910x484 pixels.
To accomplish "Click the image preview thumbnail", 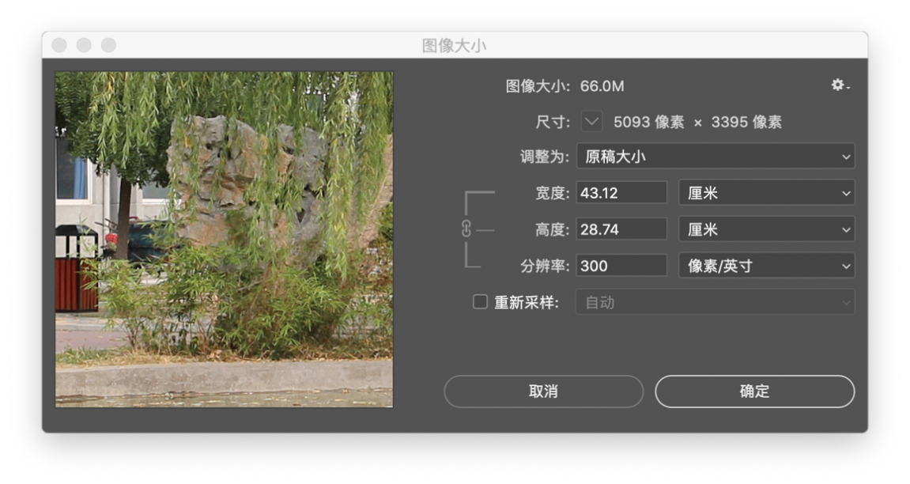I will click(x=224, y=240).
